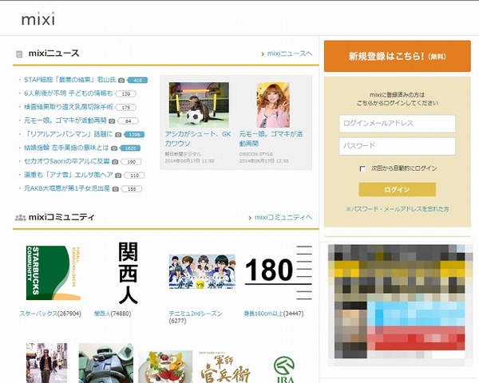Open the テニミュ anime banner image
Viewport: 479px width, 383px height.
202,272
